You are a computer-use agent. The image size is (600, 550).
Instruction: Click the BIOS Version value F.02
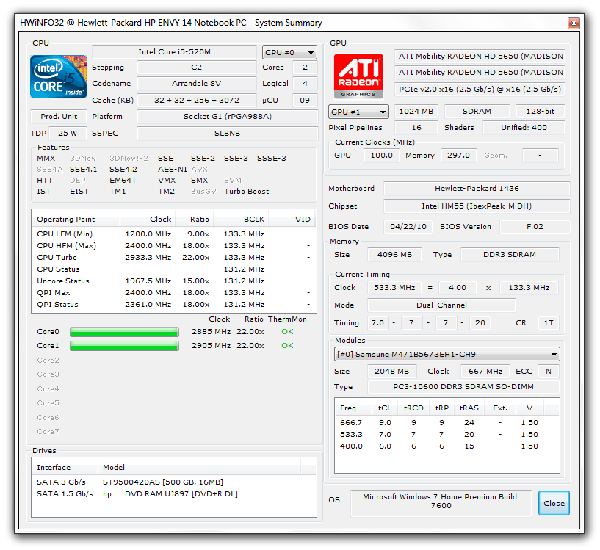(535, 227)
